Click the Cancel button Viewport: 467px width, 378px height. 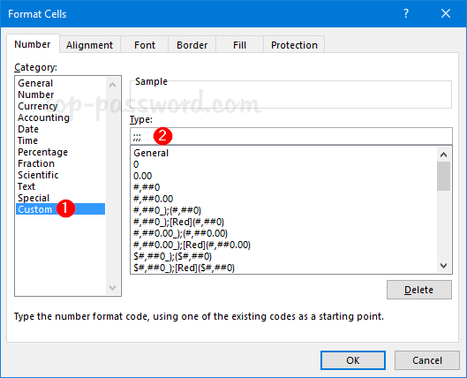pos(427,360)
